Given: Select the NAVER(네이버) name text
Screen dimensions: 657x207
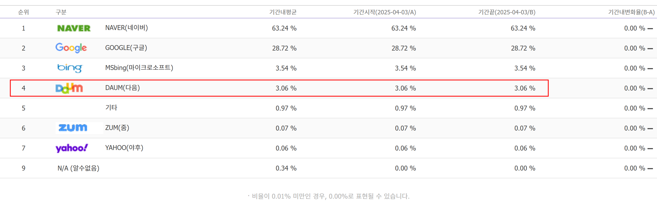Looking at the screenshot, I should (127, 28).
